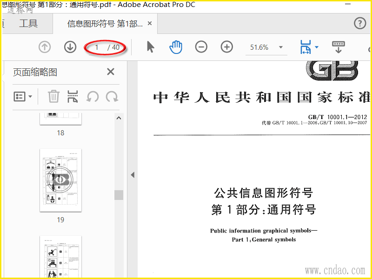The width and height of the screenshot is (372, 279).
Task: Rotate page counterclockwise
Action: (x=92, y=97)
